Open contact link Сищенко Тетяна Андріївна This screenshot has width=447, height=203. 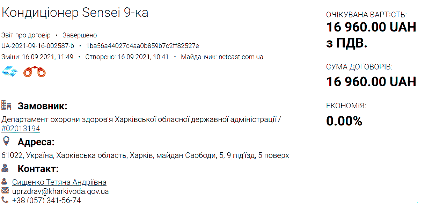(59, 182)
